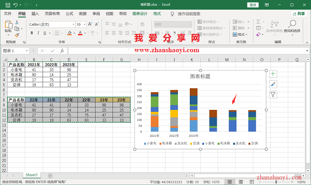
Task: Switch to the 插入 ribbon tab
Action: tap(35, 14)
